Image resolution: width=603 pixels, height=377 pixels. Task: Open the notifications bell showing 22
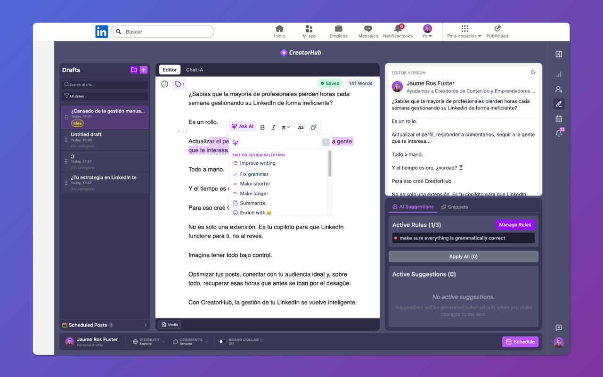(x=558, y=133)
